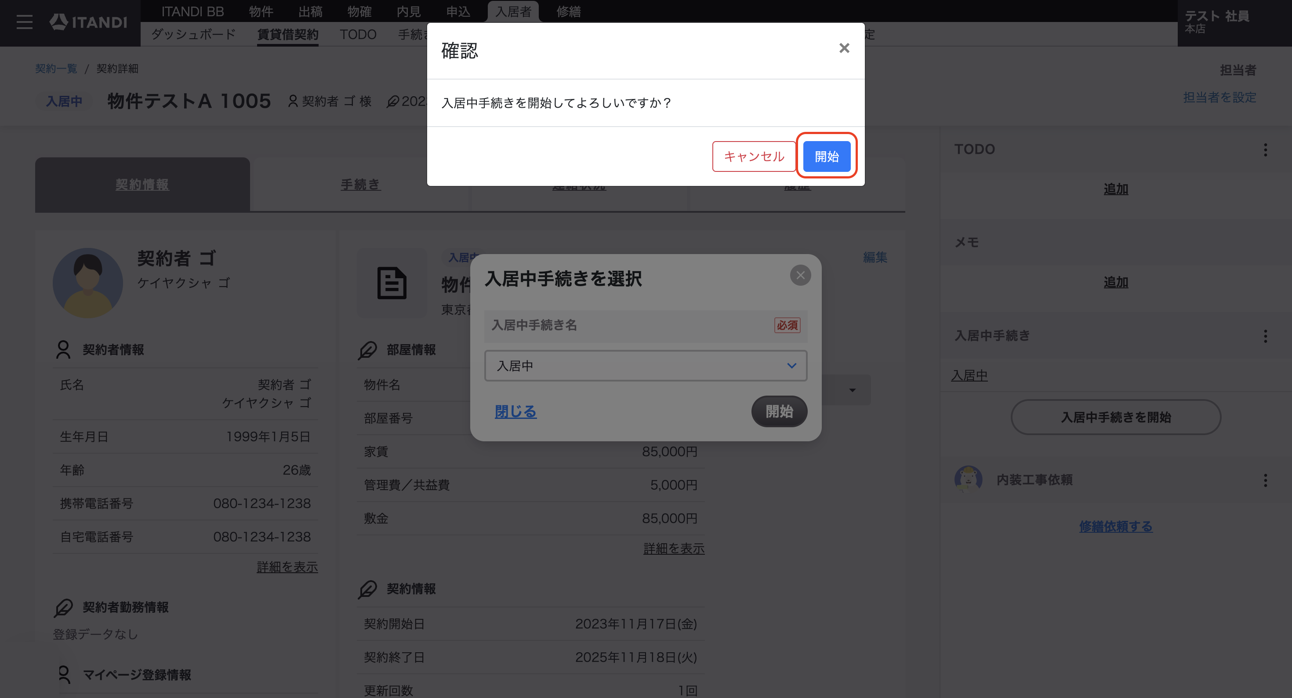Viewport: 1292px width, 698px height.
Task: Click the 入居中 status badge
Action: (64, 101)
